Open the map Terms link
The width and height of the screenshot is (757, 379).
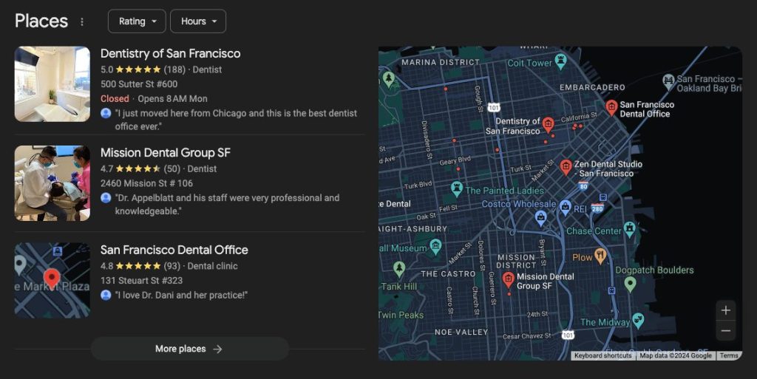coord(729,355)
